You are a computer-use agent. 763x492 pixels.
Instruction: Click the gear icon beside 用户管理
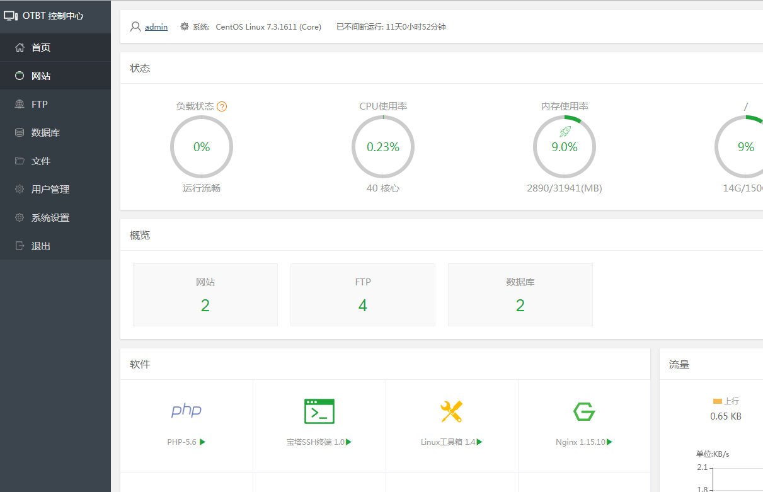coord(20,189)
